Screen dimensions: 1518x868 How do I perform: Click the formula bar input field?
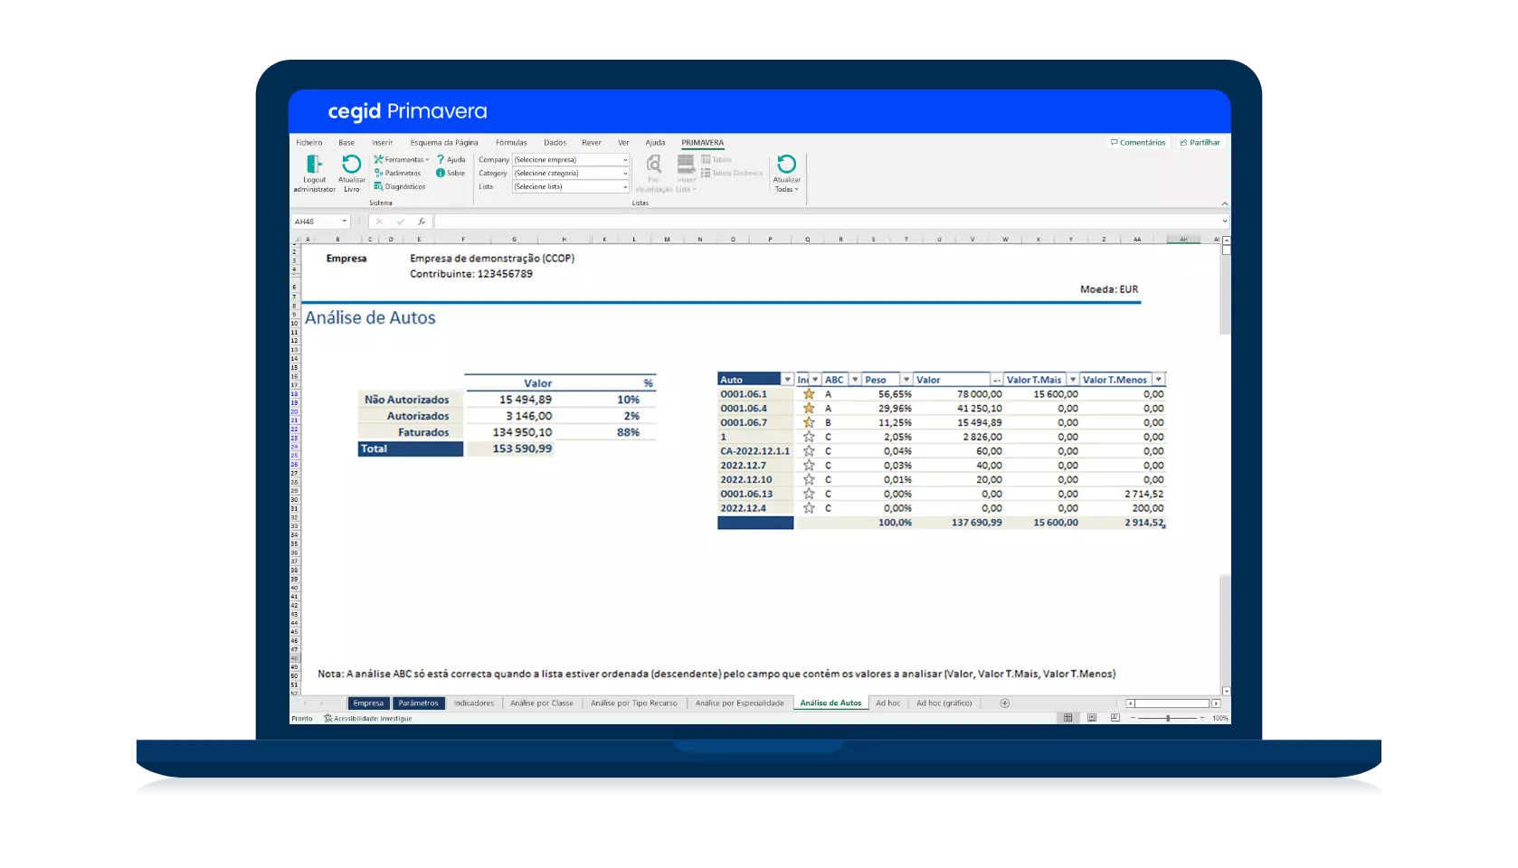coord(826,222)
